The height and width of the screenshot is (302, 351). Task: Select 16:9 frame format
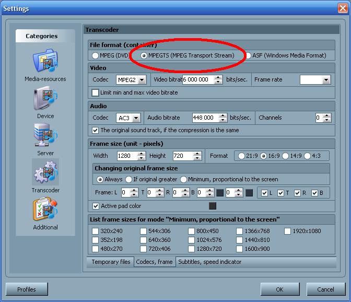pos(263,156)
